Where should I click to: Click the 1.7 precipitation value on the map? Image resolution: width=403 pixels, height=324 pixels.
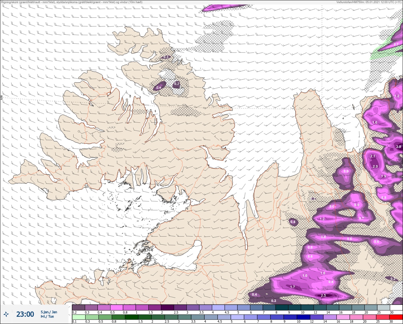point(292,287)
